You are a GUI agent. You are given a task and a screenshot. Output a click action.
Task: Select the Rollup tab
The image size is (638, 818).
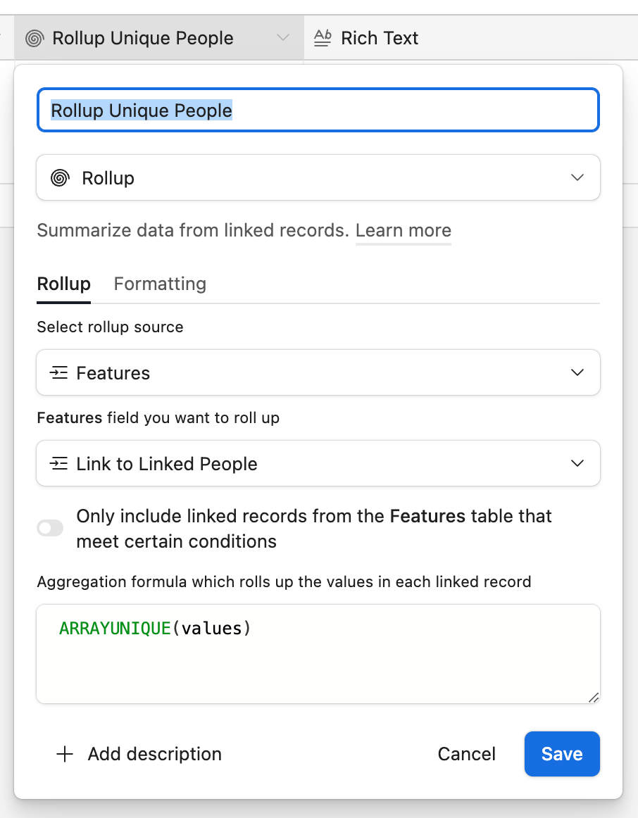[x=63, y=284]
